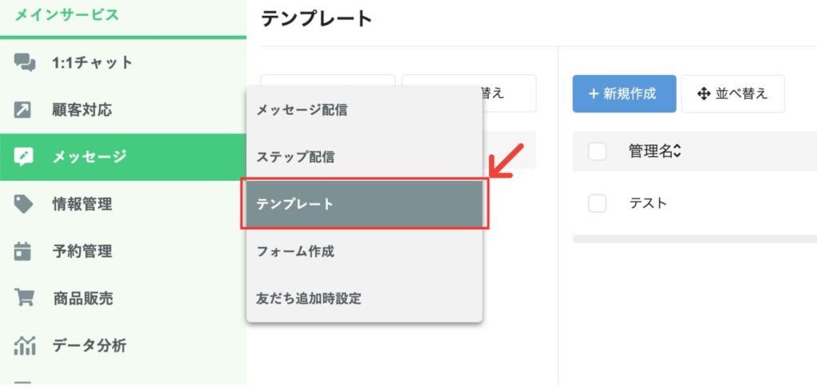Click the 情報管理 tag icon
Image resolution: width=817 pixels, height=388 pixels.
coord(23,204)
